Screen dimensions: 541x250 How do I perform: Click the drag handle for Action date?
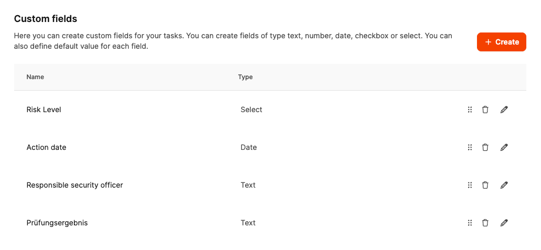coord(470,147)
